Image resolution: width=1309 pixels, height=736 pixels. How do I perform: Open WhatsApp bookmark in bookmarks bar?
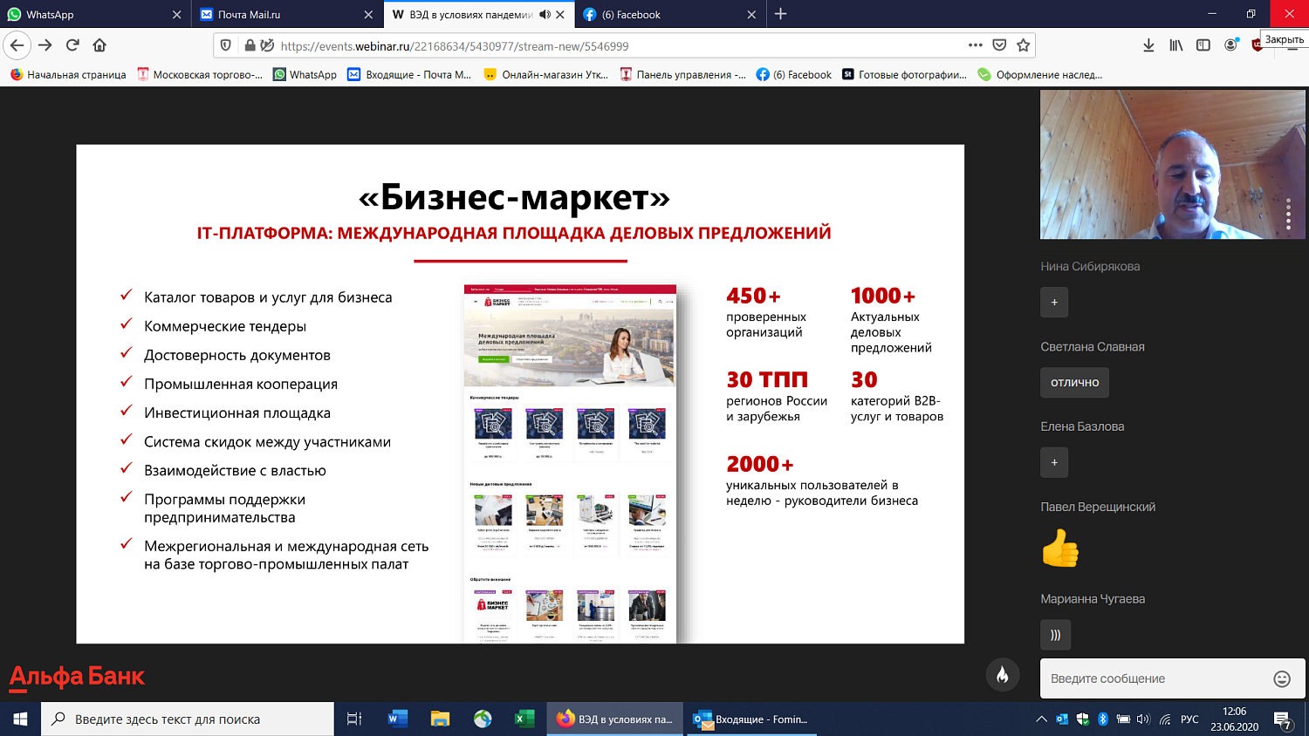[305, 75]
